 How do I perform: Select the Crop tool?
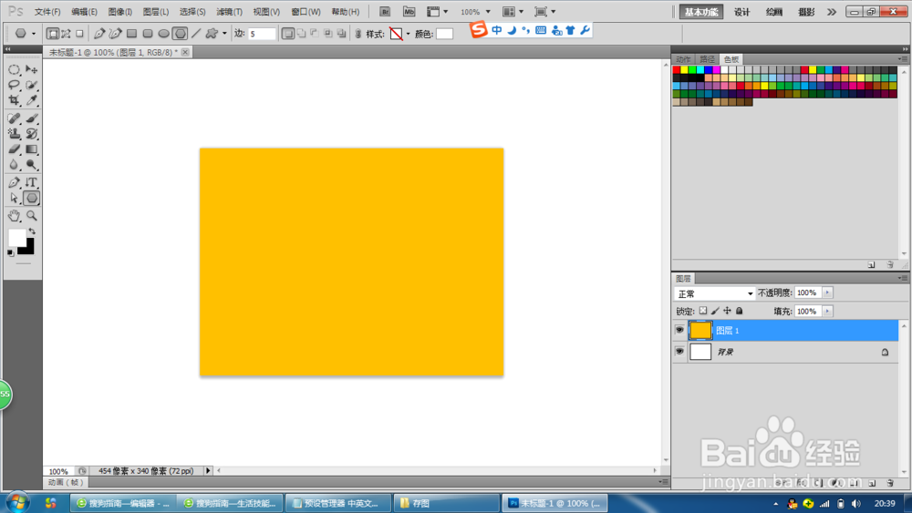(x=14, y=100)
